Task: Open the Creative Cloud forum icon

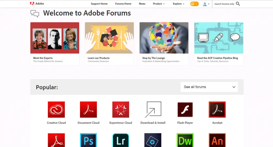Action: pos(56,110)
